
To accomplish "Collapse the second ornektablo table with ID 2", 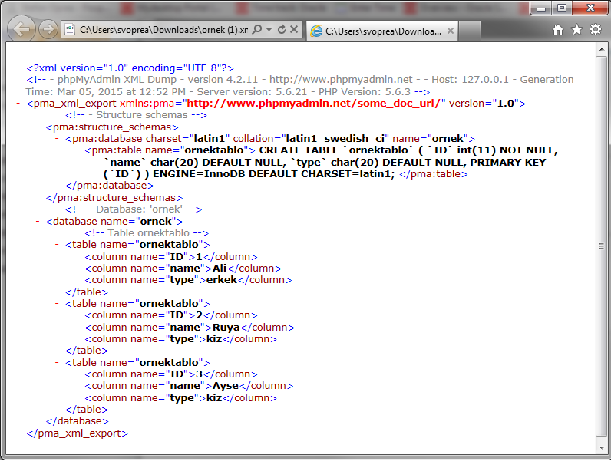I will (57, 303).
